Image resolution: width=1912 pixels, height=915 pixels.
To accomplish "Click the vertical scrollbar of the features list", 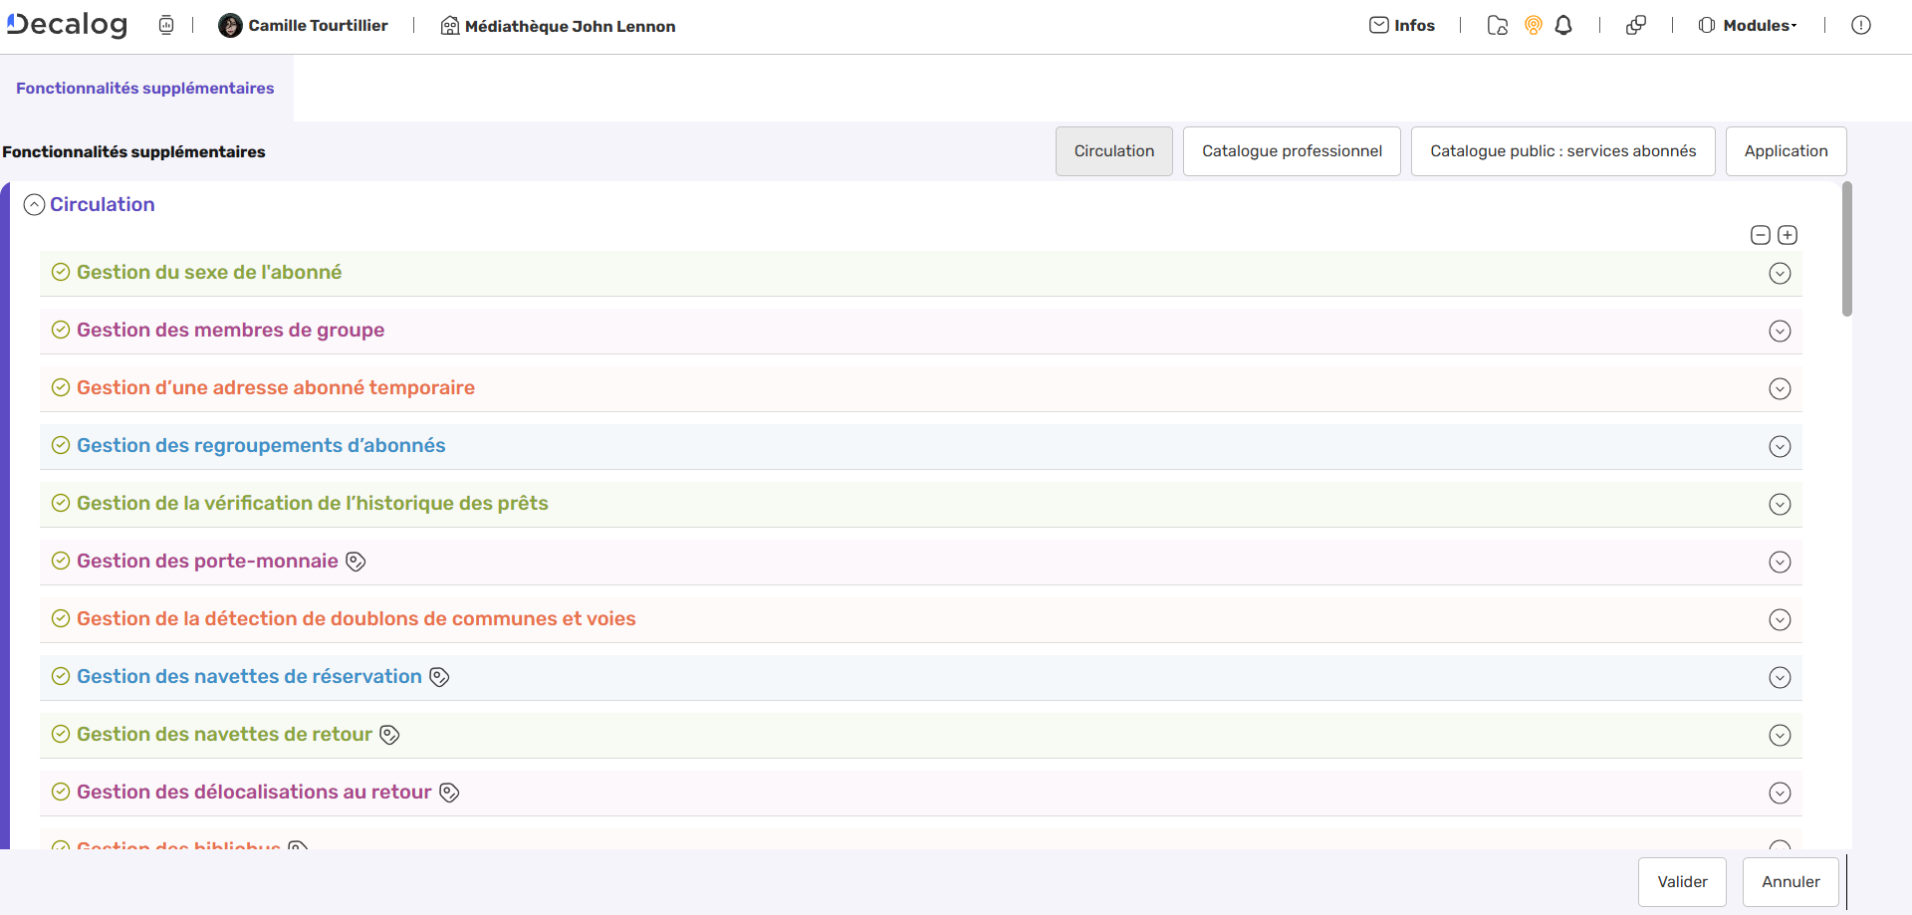I will tap(1847, 249).
